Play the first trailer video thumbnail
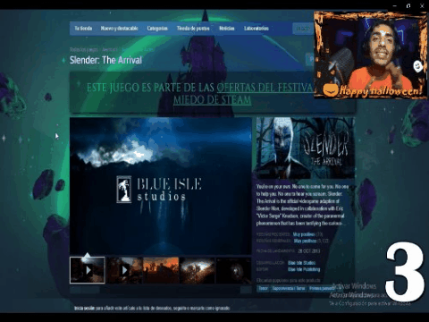Screen dimensions: 429x322 pyautogui.click(x=88, y=270)
